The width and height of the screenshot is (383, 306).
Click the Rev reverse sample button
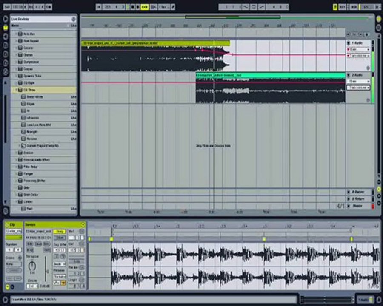point(47,244)
